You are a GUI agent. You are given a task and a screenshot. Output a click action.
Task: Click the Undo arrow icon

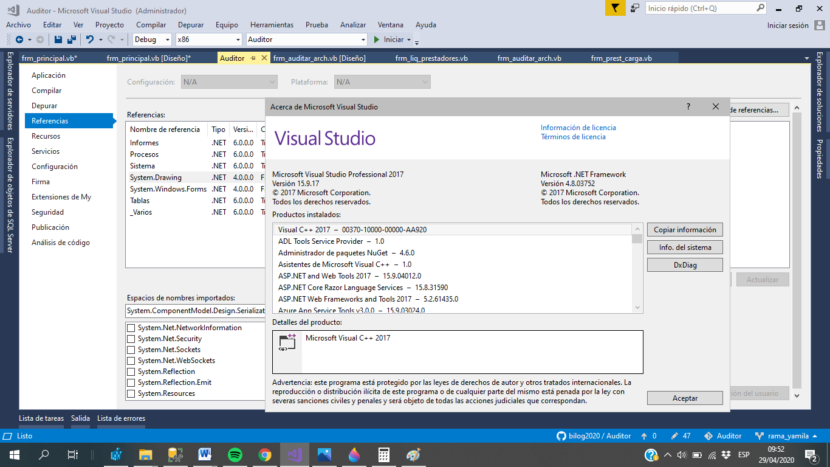click(x=90, y=40)
